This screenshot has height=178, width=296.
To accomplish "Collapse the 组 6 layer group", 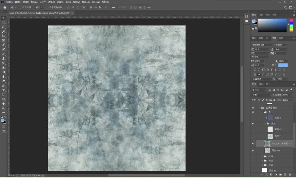I will point(265,123).
